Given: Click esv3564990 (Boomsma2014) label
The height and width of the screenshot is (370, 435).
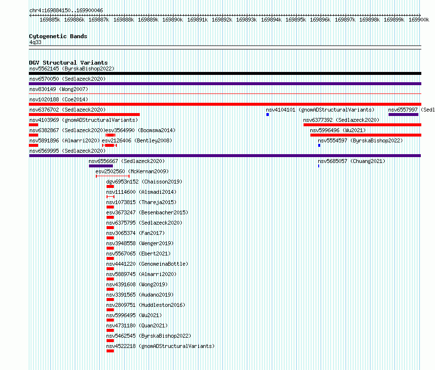Looking at the screenshot, I should point(140,130).
